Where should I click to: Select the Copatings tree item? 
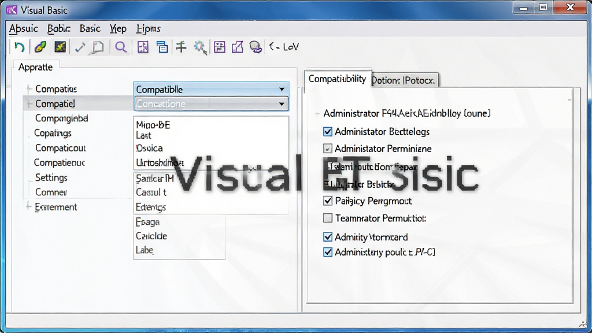53,133
